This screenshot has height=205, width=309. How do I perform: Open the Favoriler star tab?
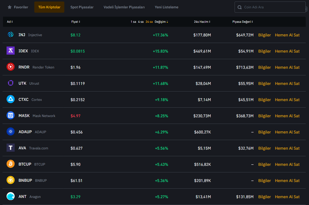point(18,7)
